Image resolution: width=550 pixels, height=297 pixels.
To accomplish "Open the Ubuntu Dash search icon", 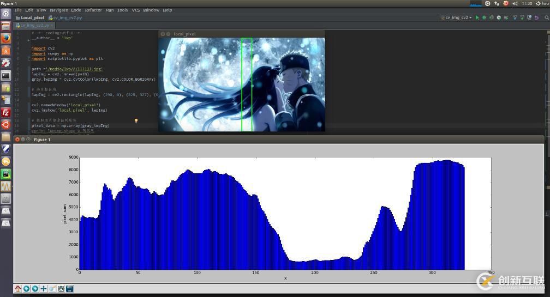I will click(5, 14).
